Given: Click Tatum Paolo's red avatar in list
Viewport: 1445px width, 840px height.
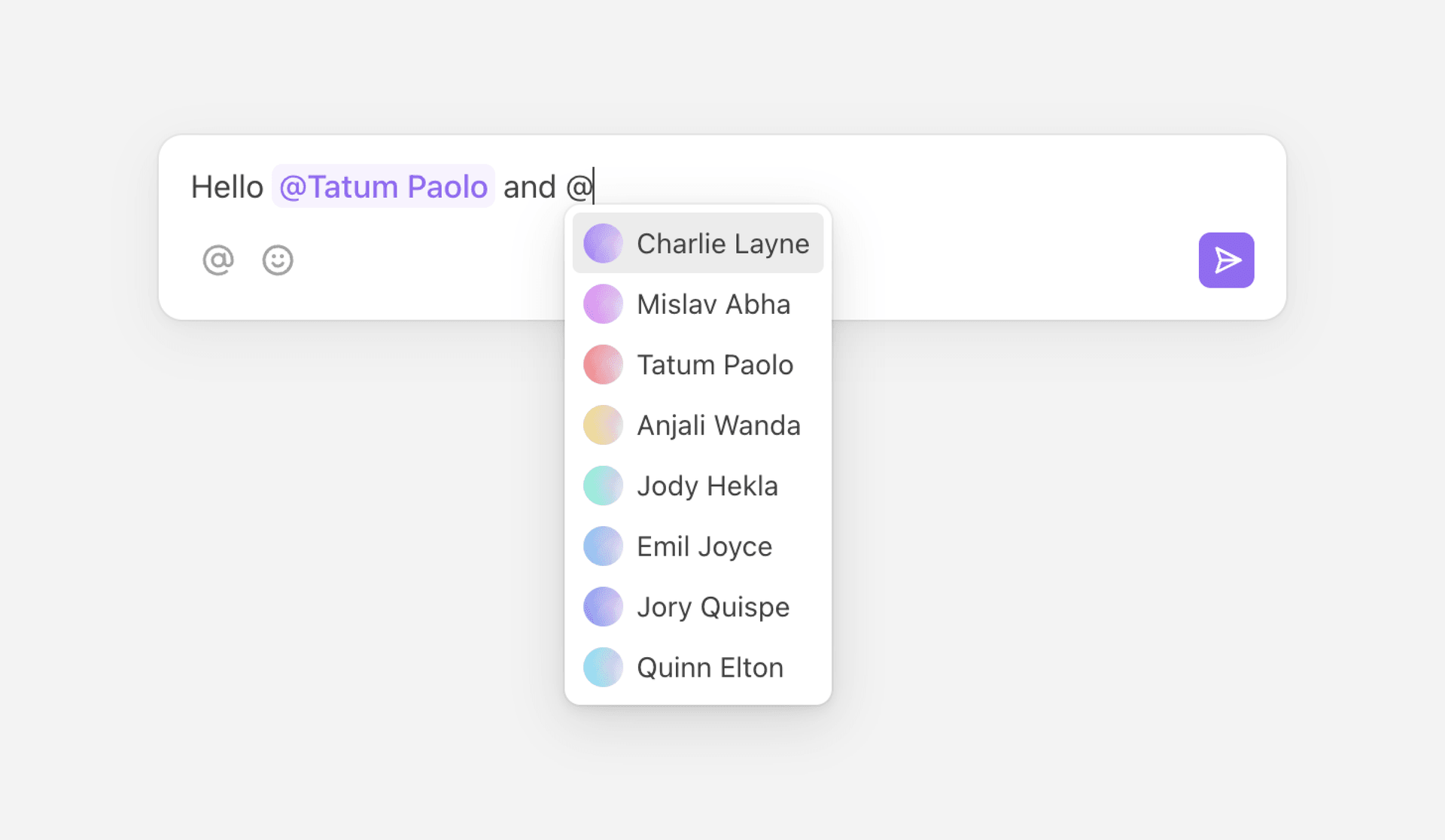Looking at the screenshot, I should [603, 365].
